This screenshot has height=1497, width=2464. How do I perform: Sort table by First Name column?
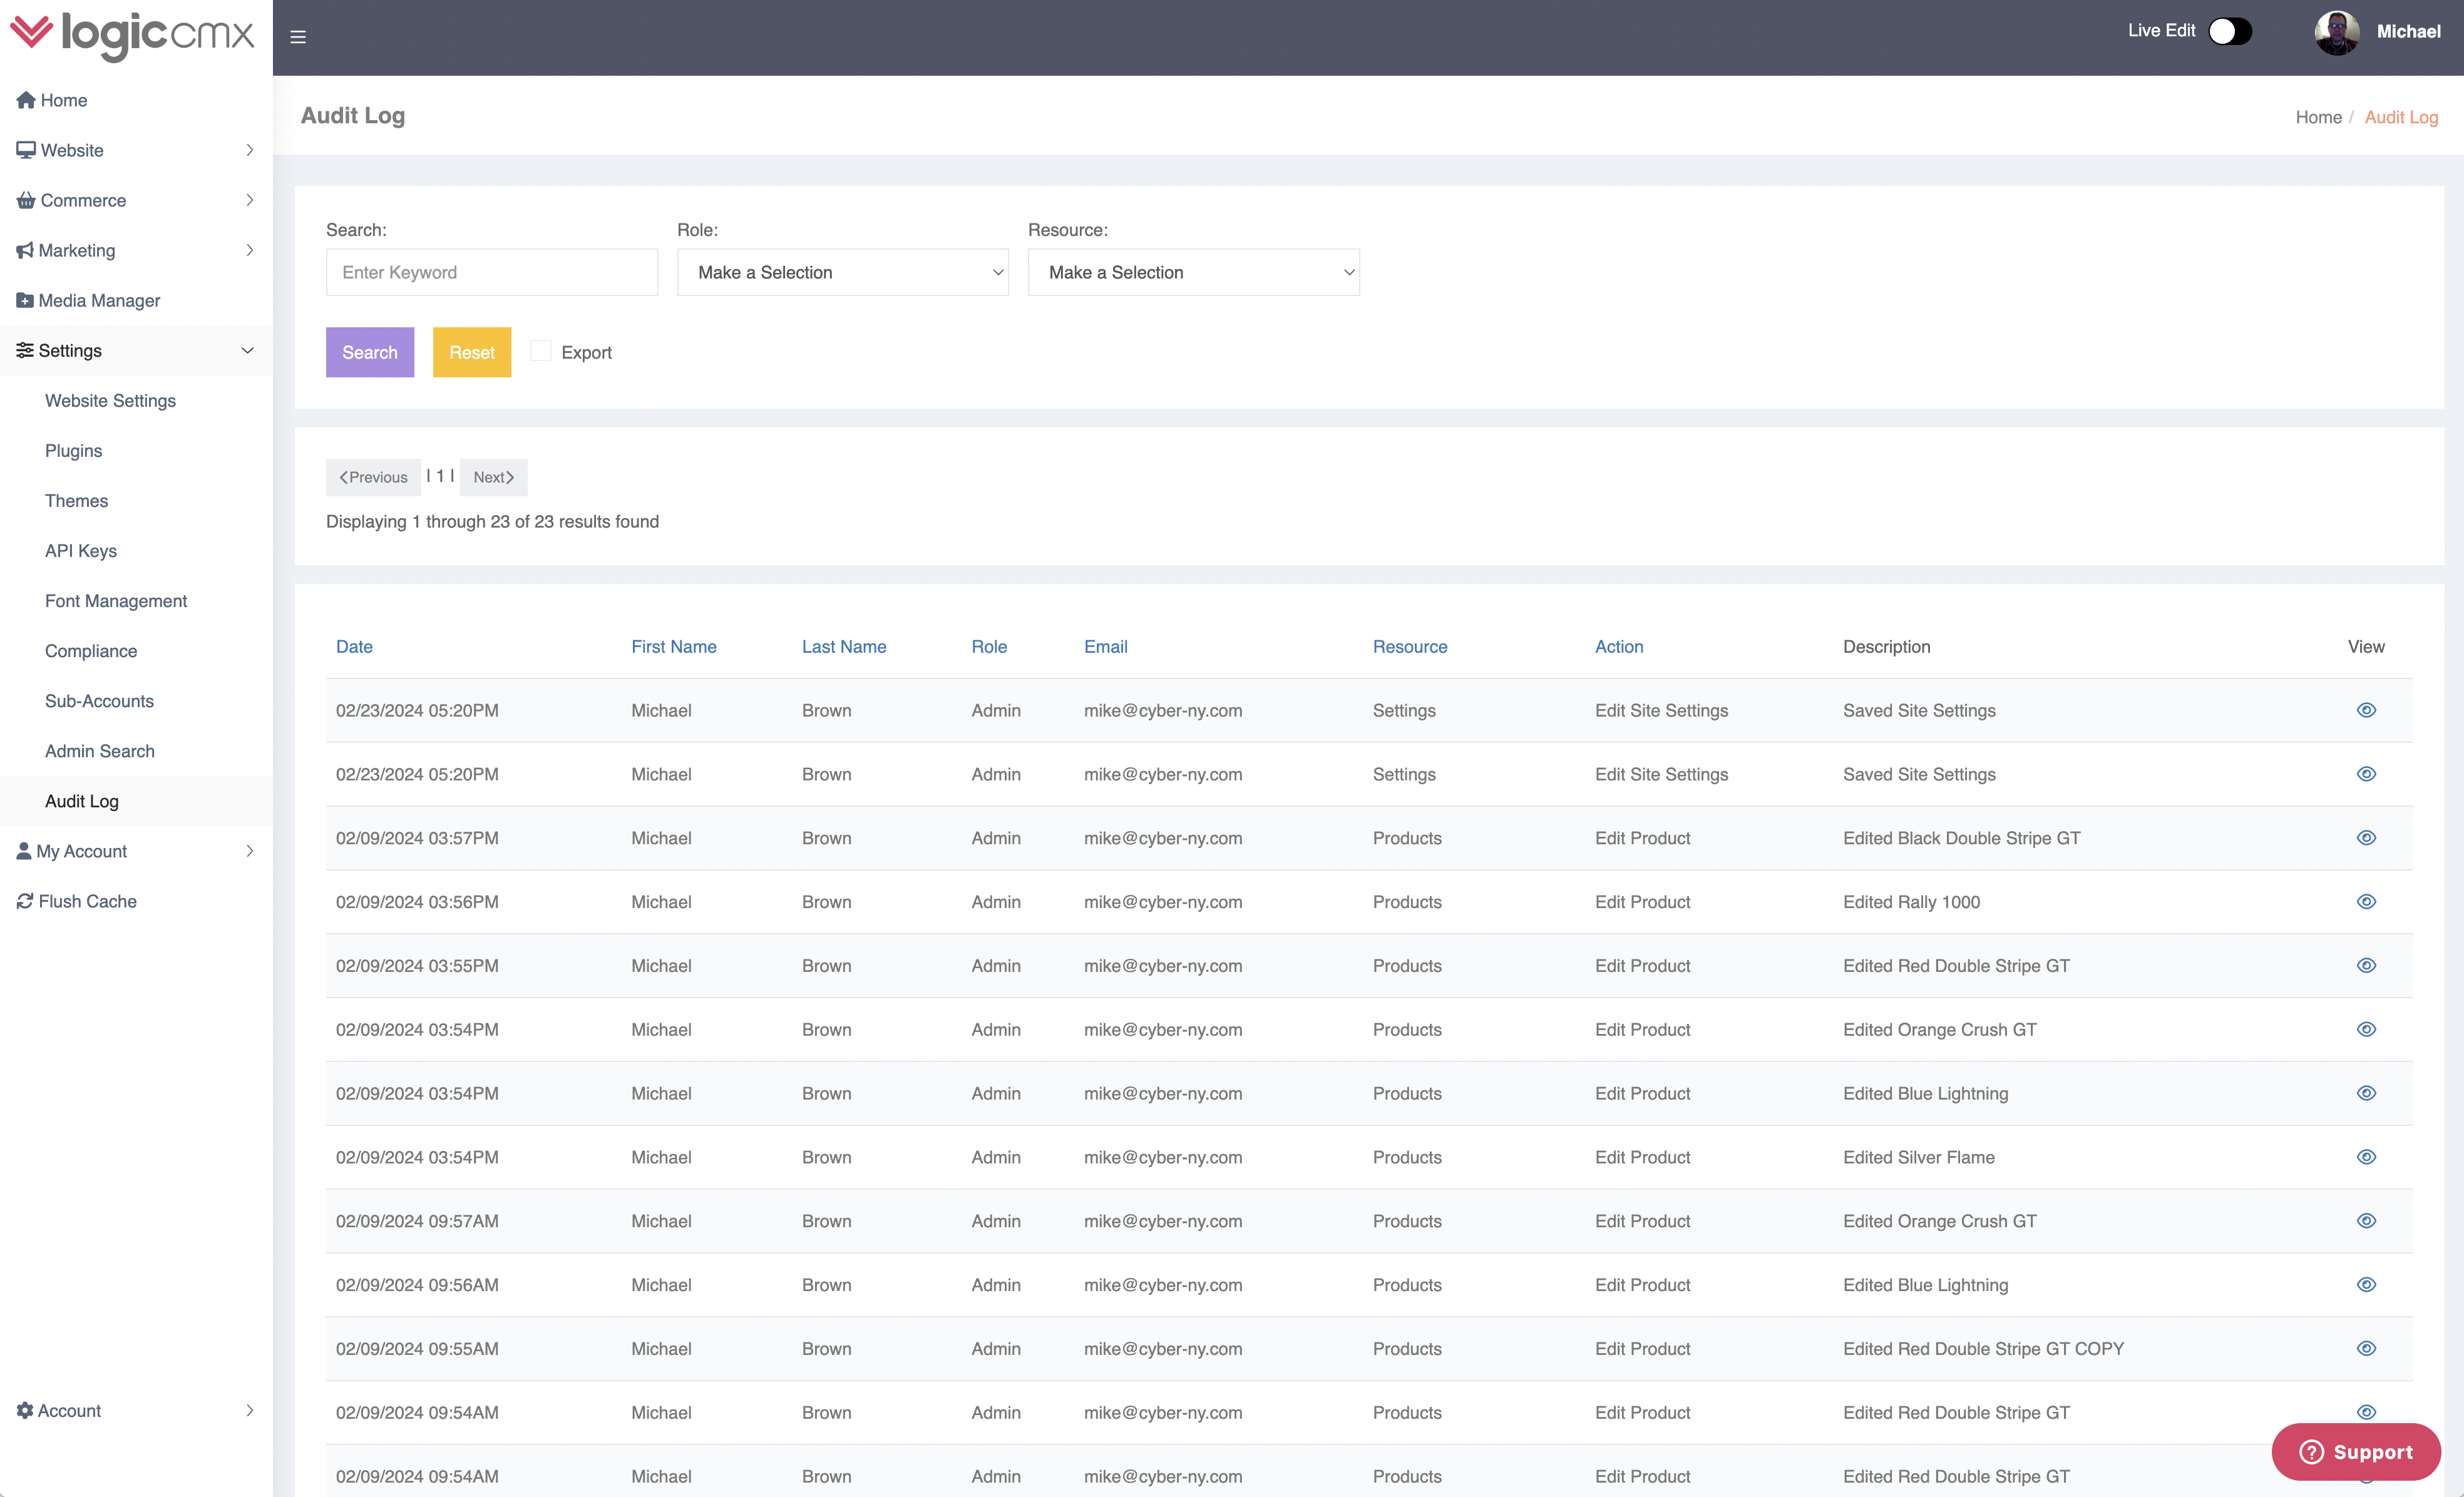click(674, 647)
